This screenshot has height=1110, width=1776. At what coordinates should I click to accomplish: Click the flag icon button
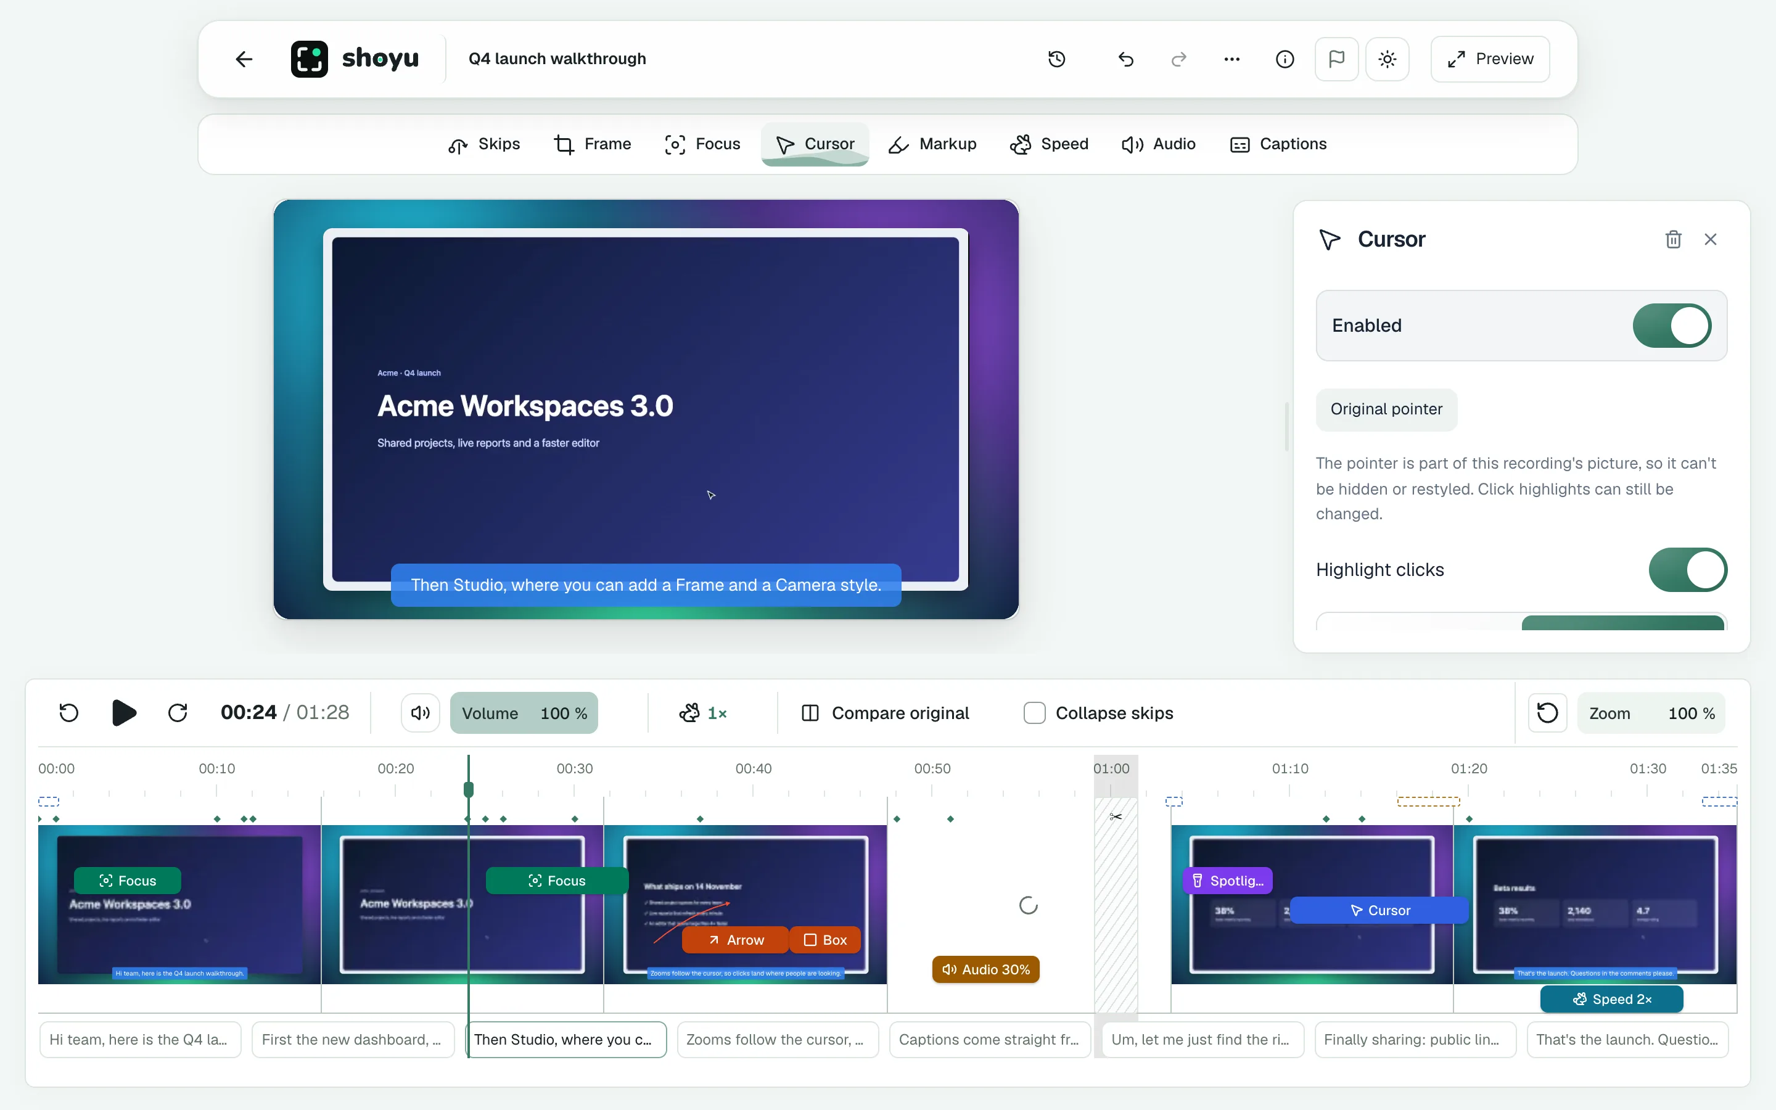pyautogui.click(x=1336, y=59)
